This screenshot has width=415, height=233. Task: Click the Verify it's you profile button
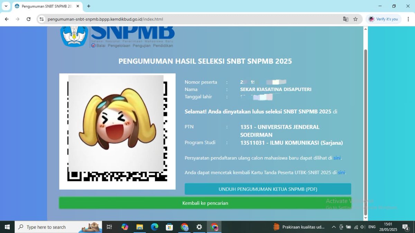tap(384, 19)
